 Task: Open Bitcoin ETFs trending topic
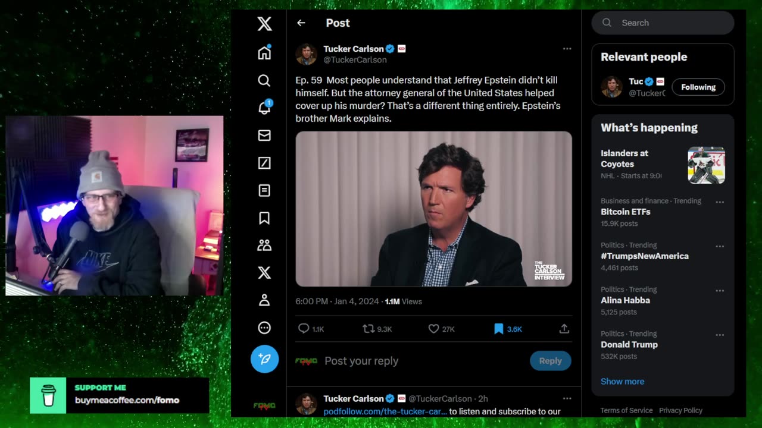tap(625, 212)
